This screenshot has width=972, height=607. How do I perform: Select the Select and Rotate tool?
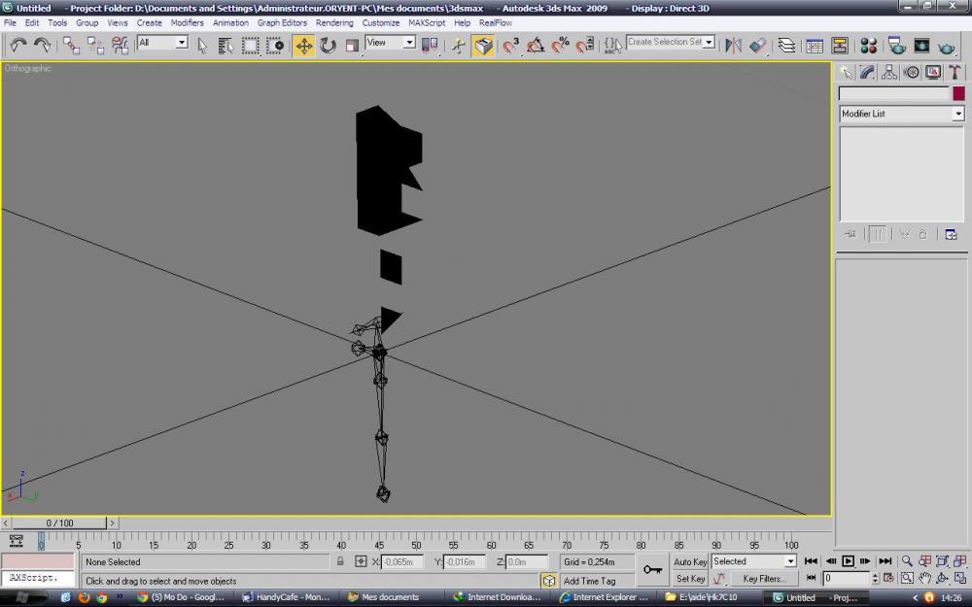(x=328, y=46)
